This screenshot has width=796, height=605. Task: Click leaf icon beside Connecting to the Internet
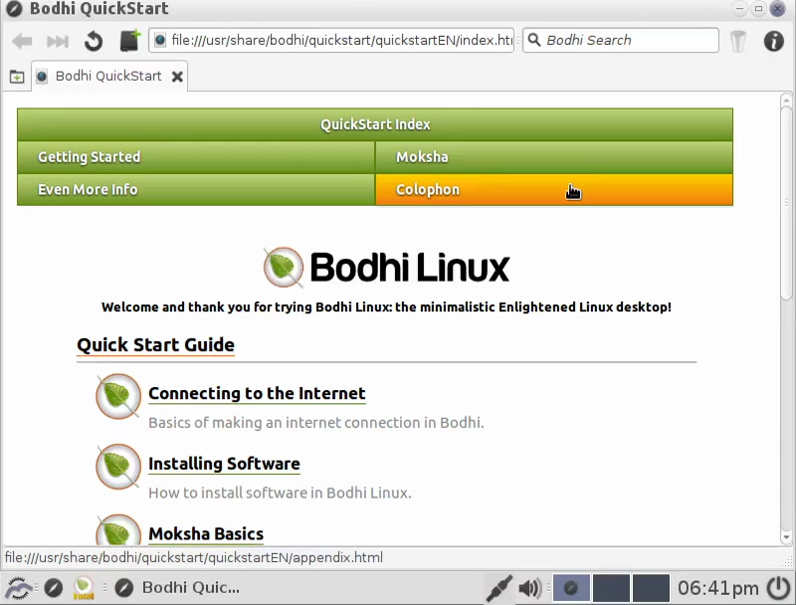[117, 396]
